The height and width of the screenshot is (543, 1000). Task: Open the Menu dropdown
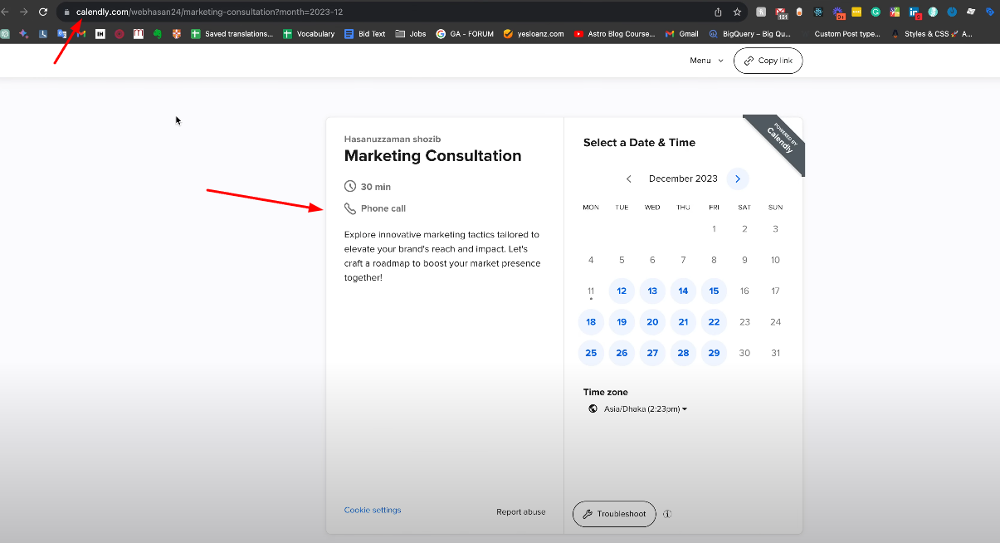click(x=705, y=60)
